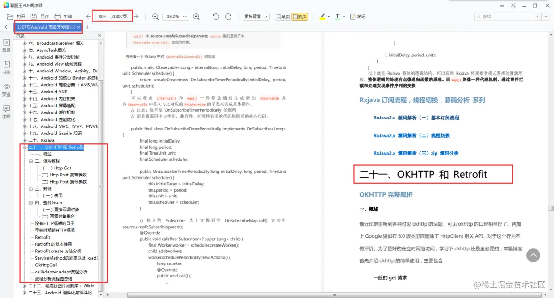Select OkHttpCall in the outline
Viewport: 554px width, 298px height.
(46, 265)
